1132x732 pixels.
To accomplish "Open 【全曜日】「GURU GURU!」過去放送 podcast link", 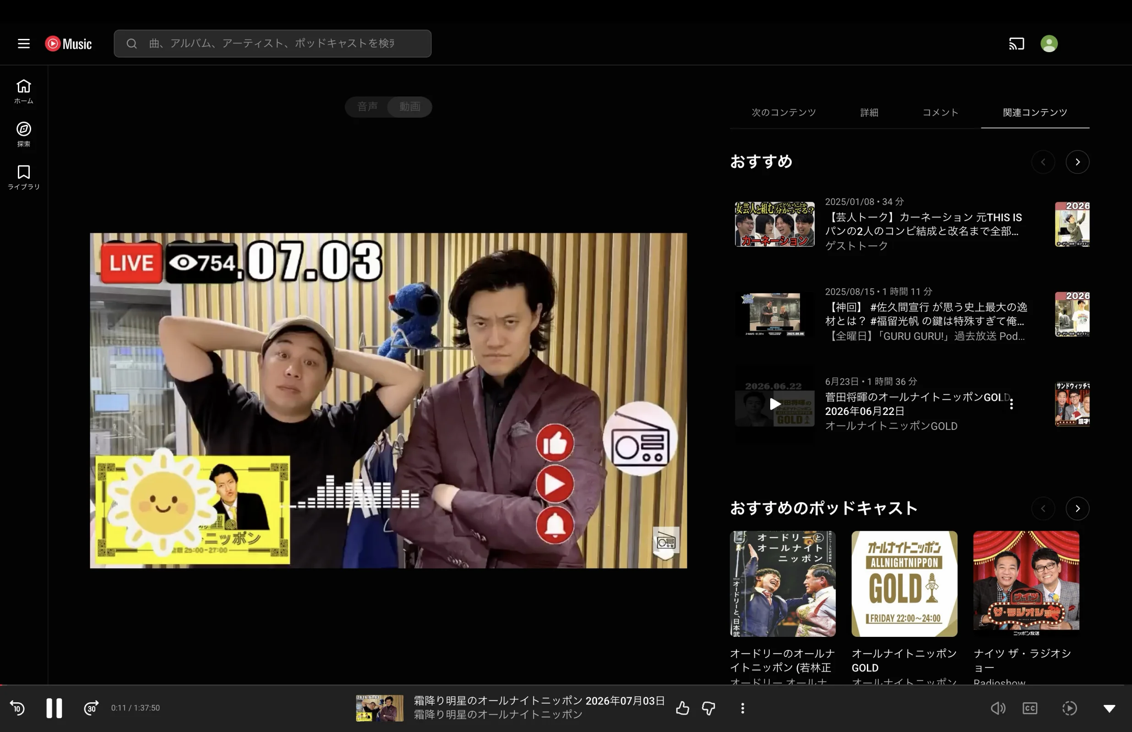I will [x=925, y=336].
